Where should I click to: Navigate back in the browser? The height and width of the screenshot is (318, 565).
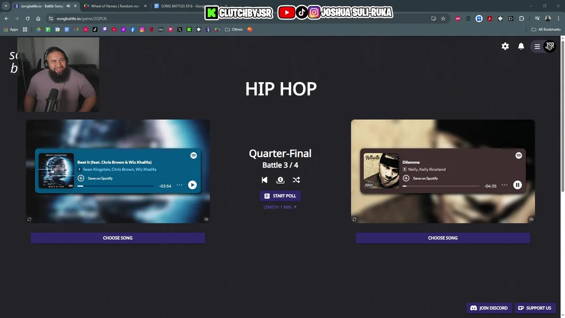(x=6, y=19)
